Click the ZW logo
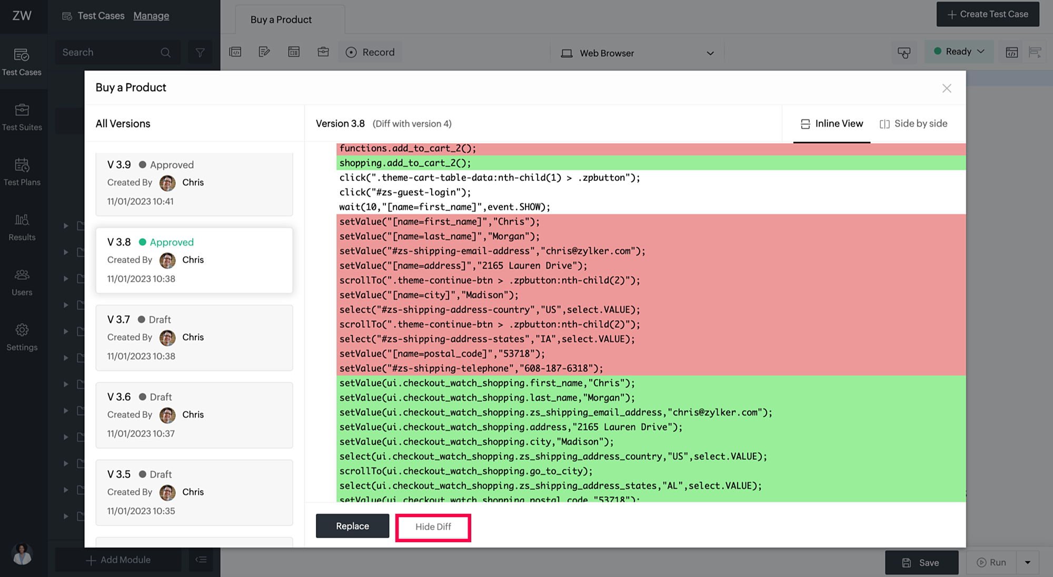The image size is (1053, 577). (x=22, y=15)
